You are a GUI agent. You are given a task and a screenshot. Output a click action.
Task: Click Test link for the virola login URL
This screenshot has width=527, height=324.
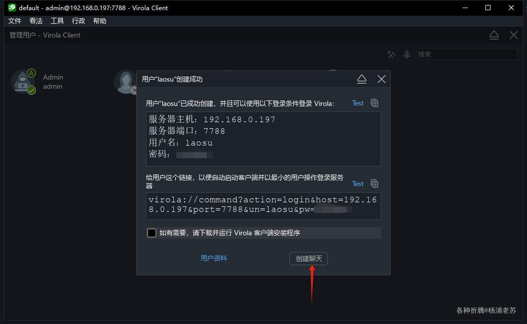point(358,184)
